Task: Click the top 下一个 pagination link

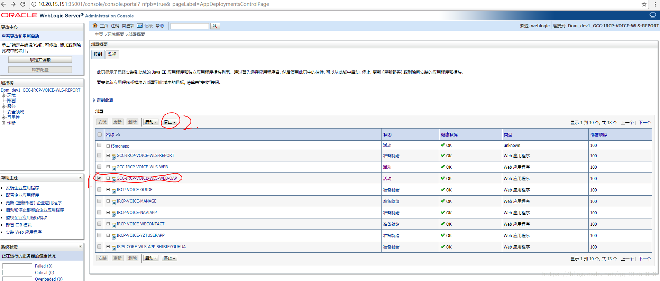Action: [645, 123]
